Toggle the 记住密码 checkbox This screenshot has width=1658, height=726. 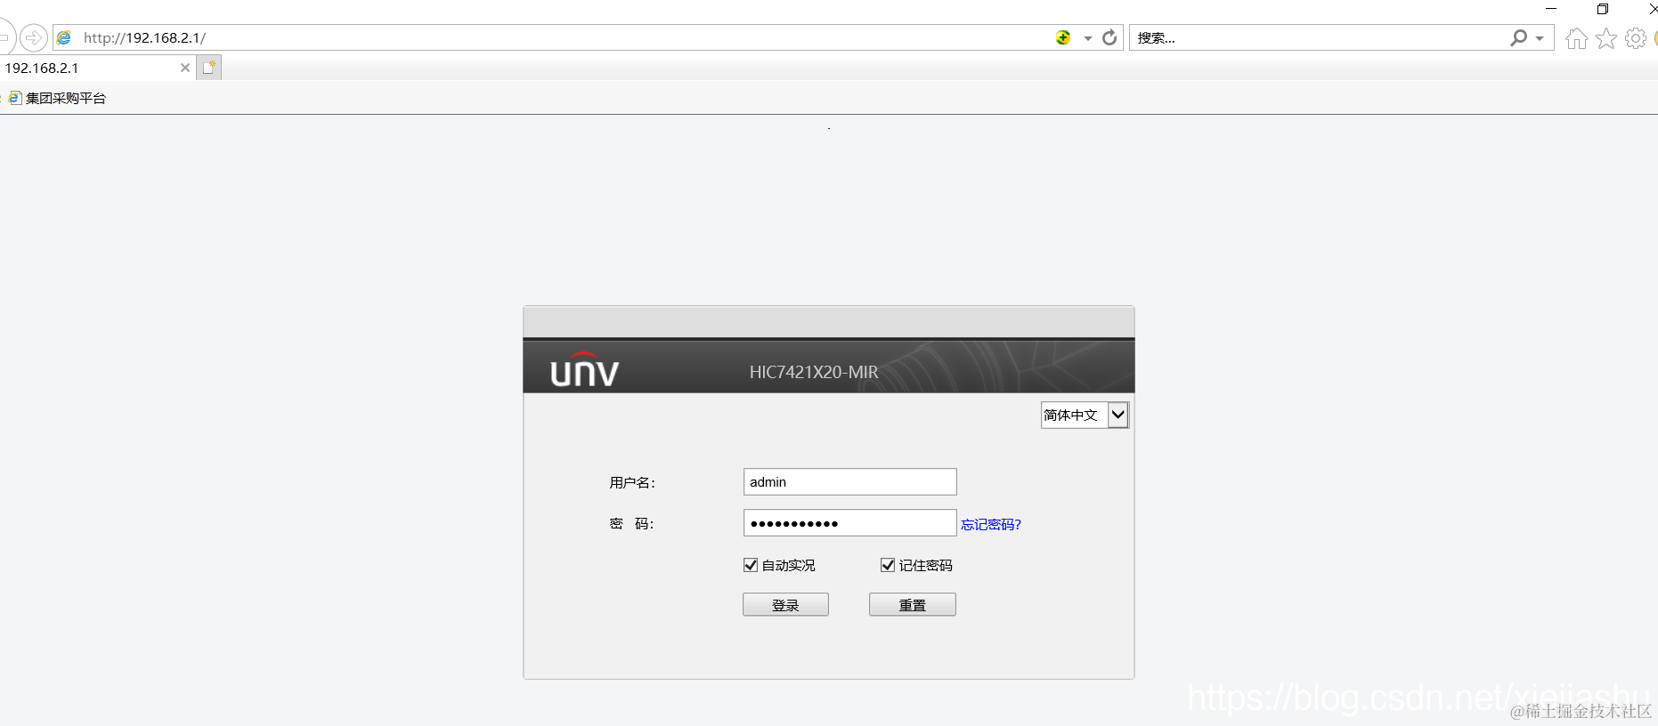click(x=888, y=565)
